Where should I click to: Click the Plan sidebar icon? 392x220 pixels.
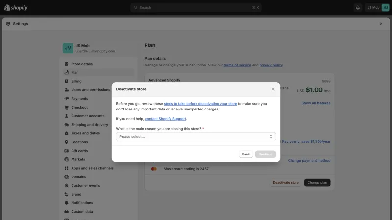point(66,72)
